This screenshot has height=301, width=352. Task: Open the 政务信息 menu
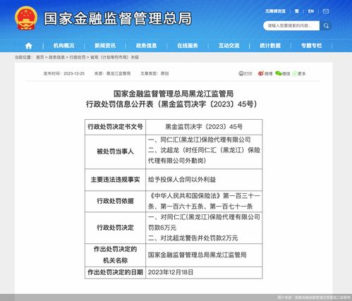click(x=146, y=46)
